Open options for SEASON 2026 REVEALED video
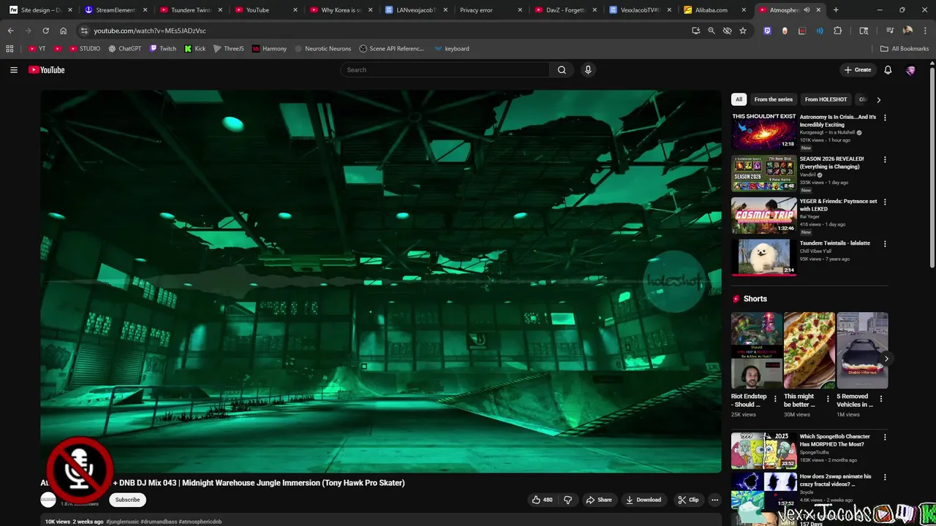The image size is (936, 526). coord(885,159)
